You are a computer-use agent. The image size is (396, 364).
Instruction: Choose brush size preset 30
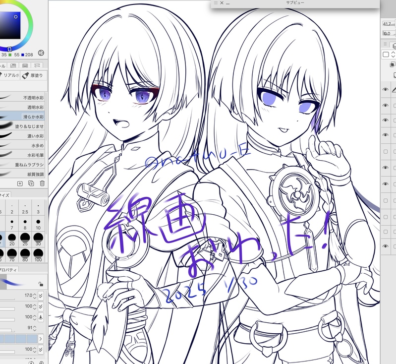(38, 240)
